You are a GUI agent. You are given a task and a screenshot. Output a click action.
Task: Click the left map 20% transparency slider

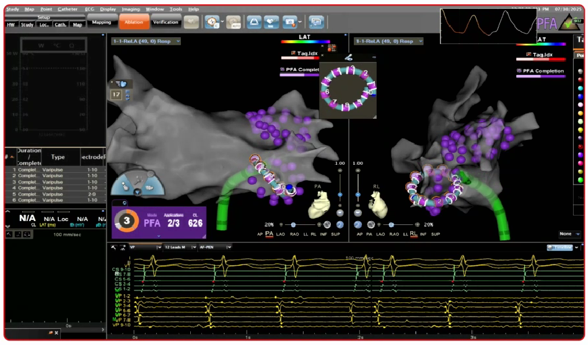click(x=293, y=225)
